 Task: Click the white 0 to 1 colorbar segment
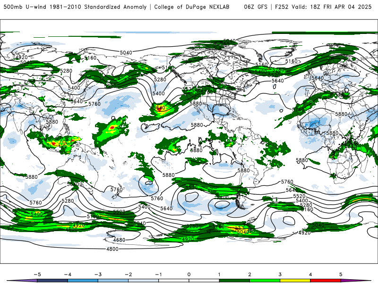[204, 281]
